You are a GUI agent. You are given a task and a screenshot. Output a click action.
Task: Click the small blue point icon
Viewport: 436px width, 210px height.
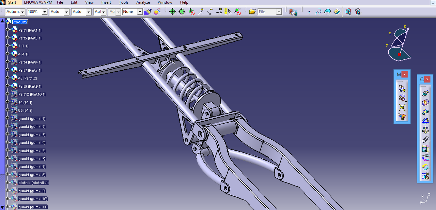(309, 12)
